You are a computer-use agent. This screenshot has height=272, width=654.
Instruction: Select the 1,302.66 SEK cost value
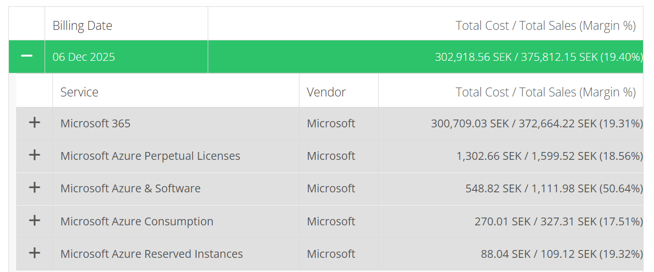550,156
